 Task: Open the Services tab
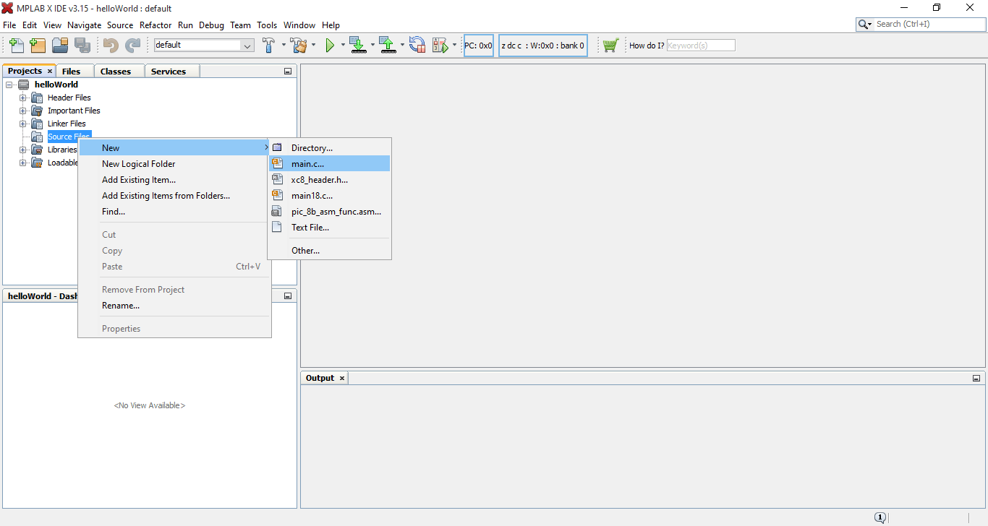pyautogui.click(x=169, y=72)
